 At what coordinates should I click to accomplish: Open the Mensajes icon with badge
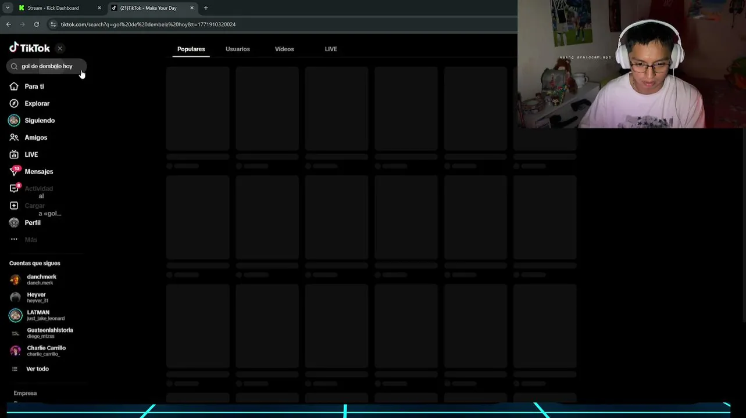tap(15, 171)
